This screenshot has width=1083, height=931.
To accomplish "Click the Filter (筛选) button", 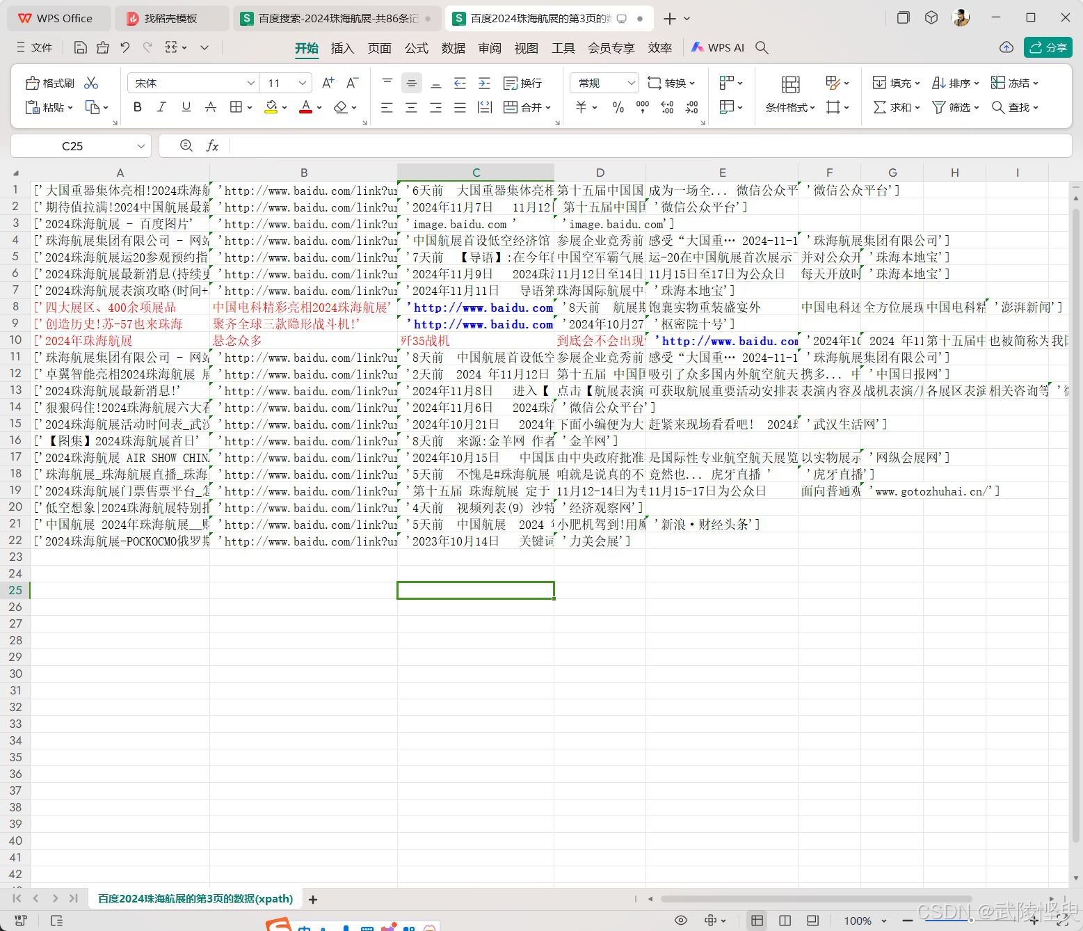I will (956, 107).
